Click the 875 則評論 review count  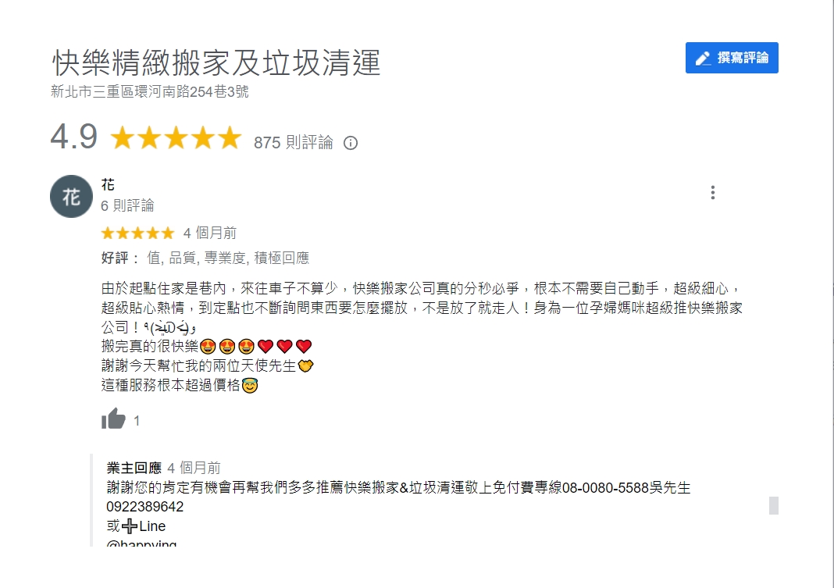pos(293,142)
